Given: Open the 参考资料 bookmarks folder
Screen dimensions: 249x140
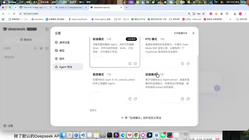Looking at the screenshot, I should (x=175, y=19).
